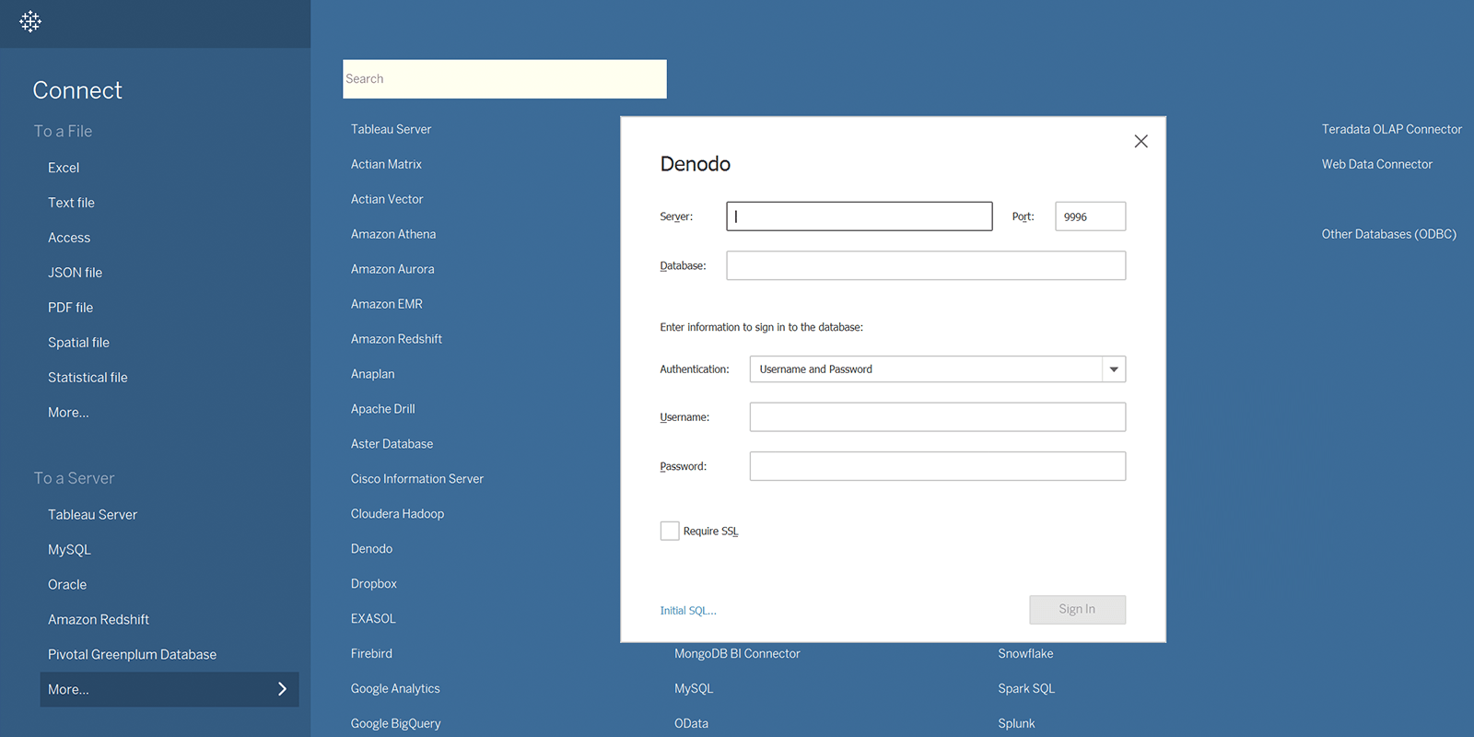Image resolution: width=1474 pixels, height=737 pixels.
Task: Close the Denodo dialog
Action: 1141,141
